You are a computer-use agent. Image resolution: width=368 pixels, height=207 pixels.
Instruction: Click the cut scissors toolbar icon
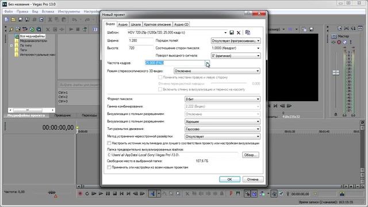pos(50,20)
